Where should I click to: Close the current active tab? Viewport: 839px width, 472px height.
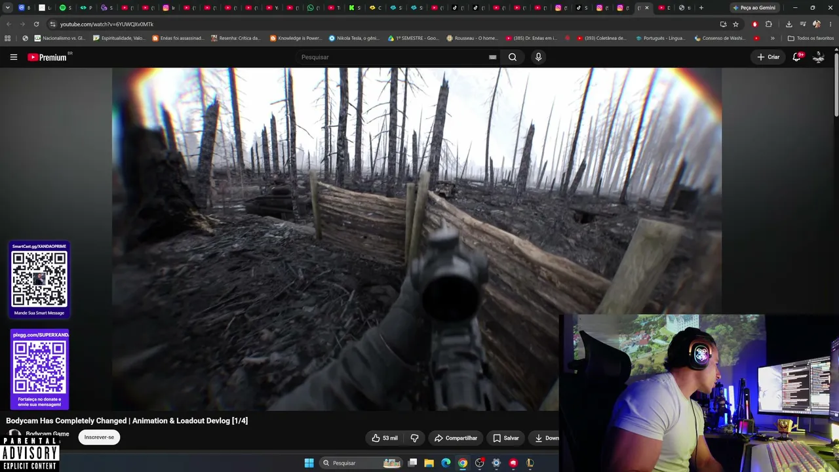pyautogui.click(x=647, y=8)
